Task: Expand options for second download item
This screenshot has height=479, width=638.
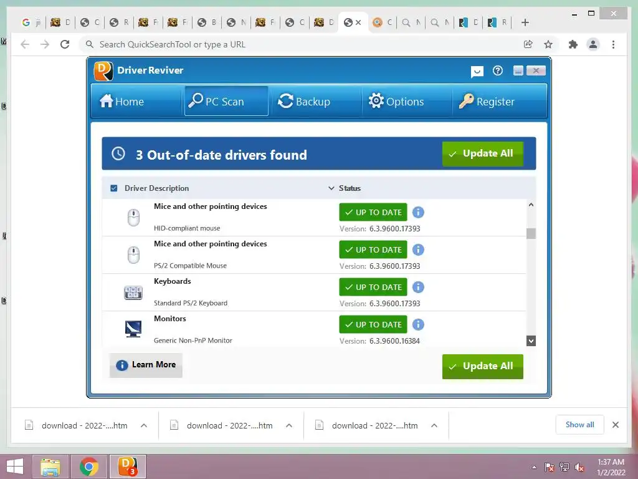Action: [289, 425]
